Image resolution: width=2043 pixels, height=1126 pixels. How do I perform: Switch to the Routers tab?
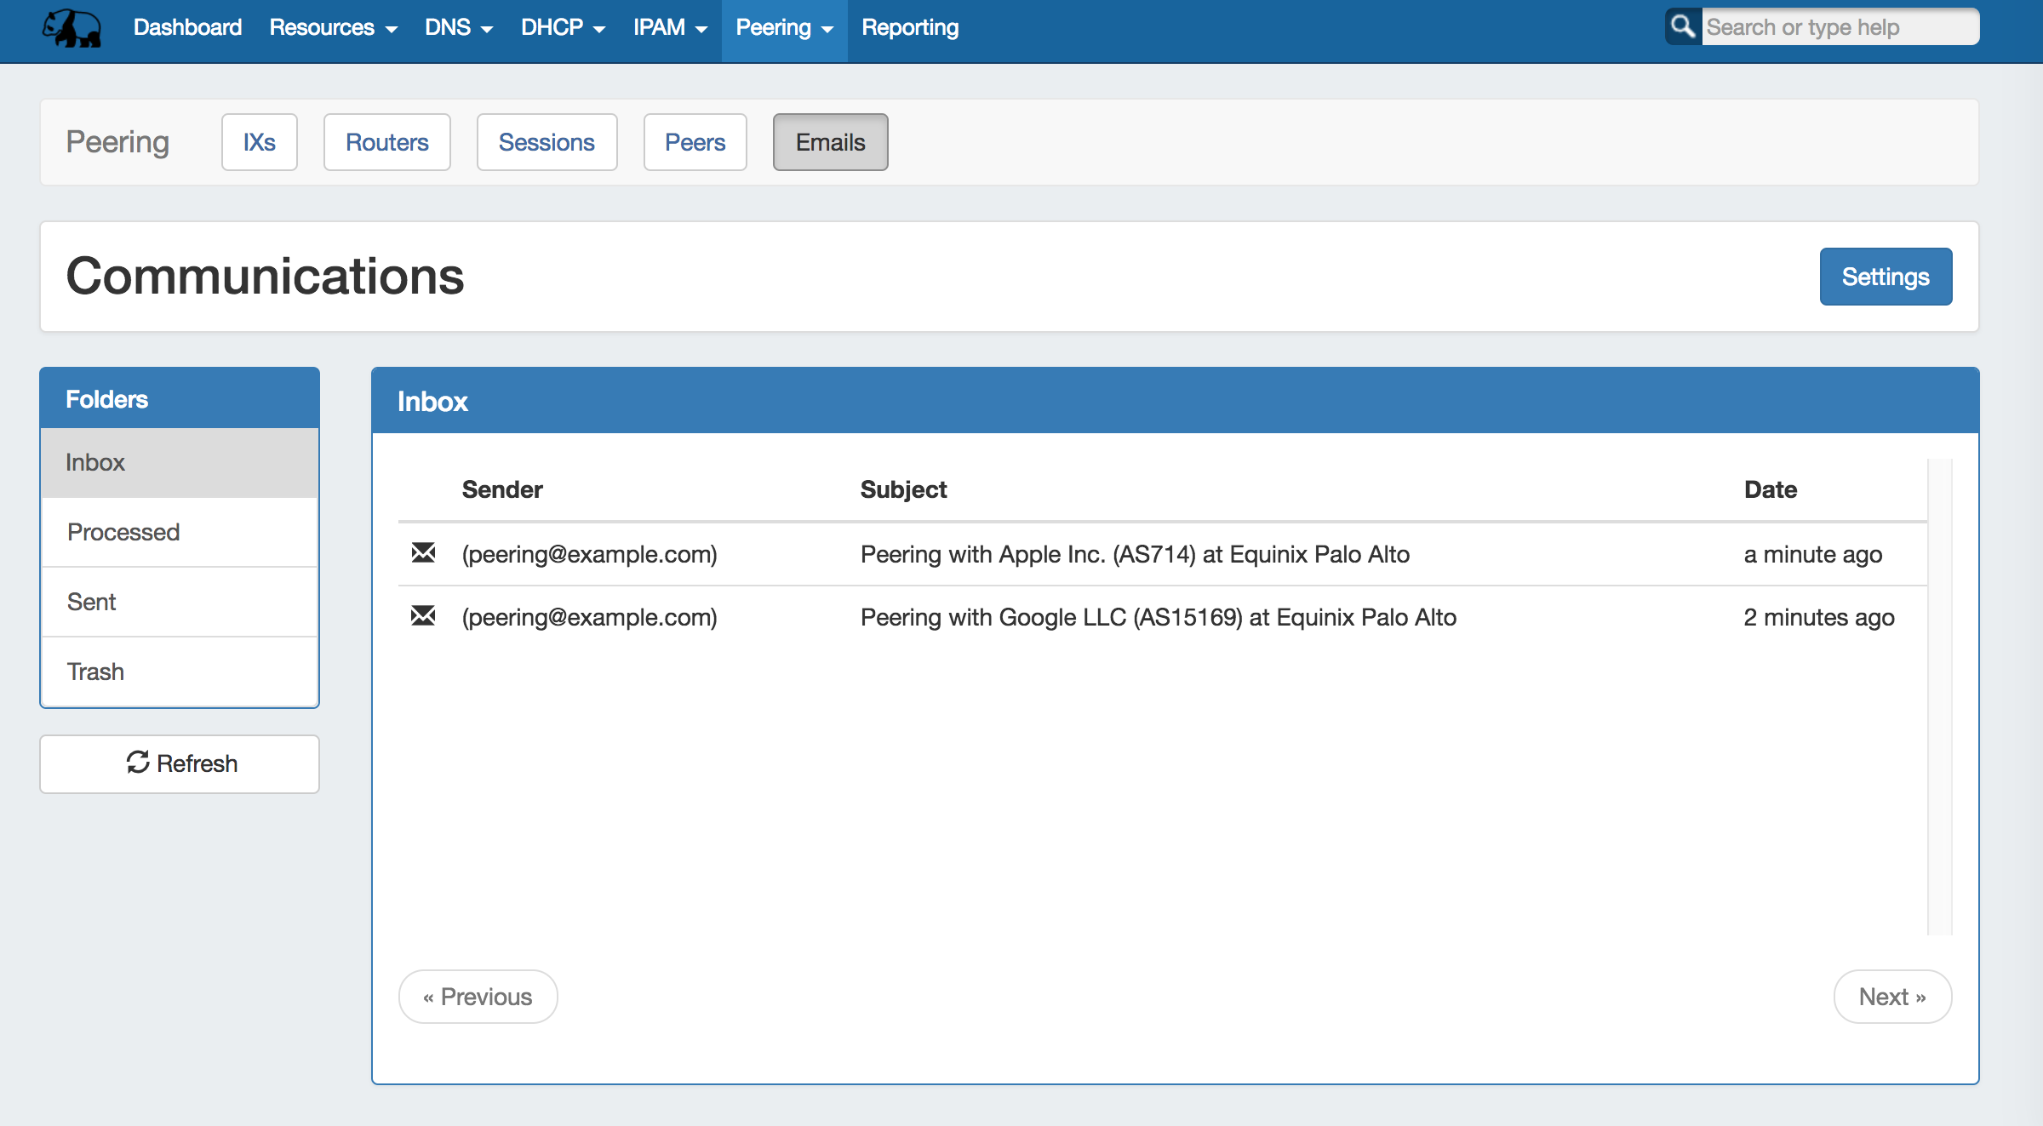tap(386, 142)
